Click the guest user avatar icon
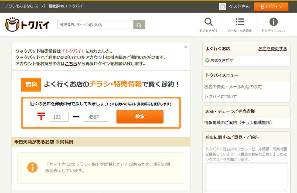 coord(223,6)
